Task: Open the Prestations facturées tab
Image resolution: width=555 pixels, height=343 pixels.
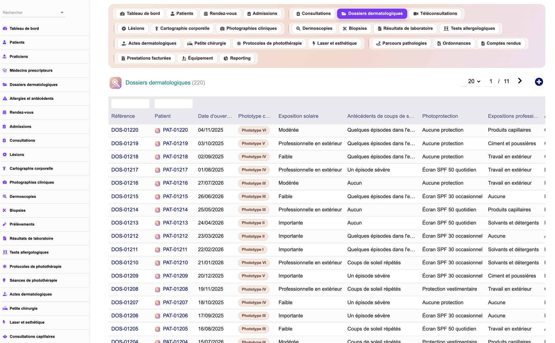Action: (146, 58)
